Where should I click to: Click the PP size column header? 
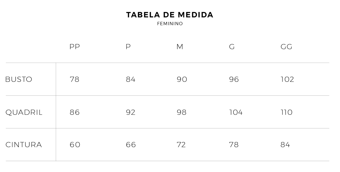click(75, 47)
